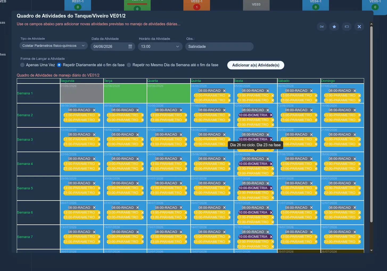Select Apenas Uma Vez radio option
The width and height of the screenshot is (387, 271).
coord(23,65)
